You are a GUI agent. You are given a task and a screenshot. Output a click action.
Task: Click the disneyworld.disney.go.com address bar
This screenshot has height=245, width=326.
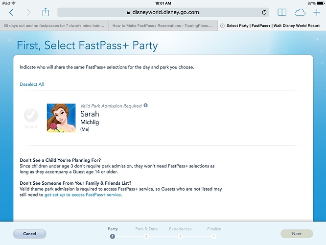[x=163, y=12]
